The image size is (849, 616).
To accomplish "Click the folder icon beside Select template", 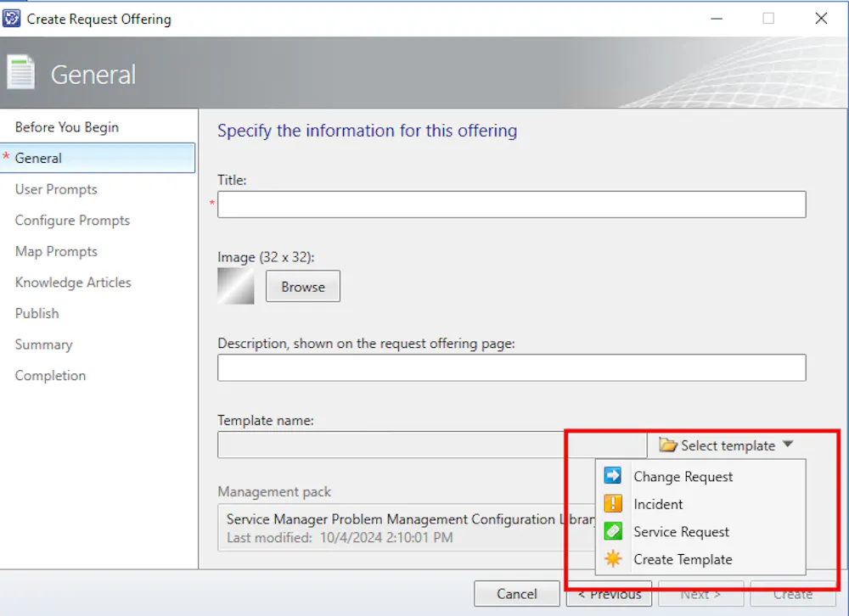I will click(x=667, y=445).
